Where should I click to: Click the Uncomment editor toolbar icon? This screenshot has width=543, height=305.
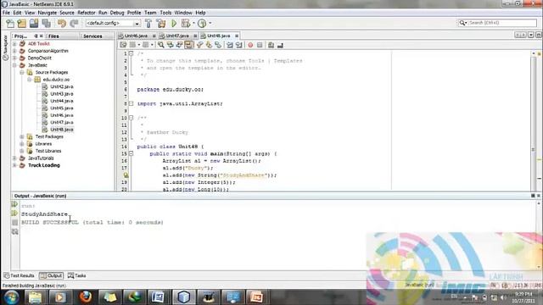tap(280, 45)
